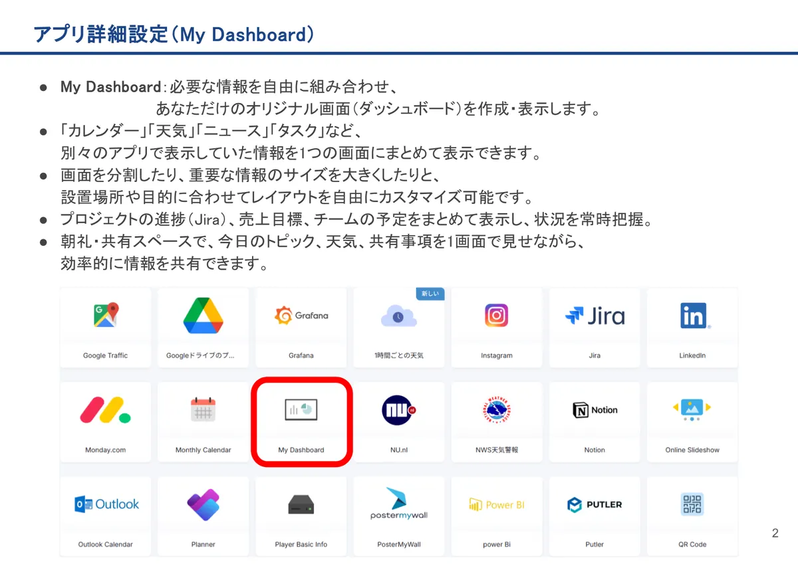
Task: Click the Monthly Calendar caption text
Action: click(203, 450)
